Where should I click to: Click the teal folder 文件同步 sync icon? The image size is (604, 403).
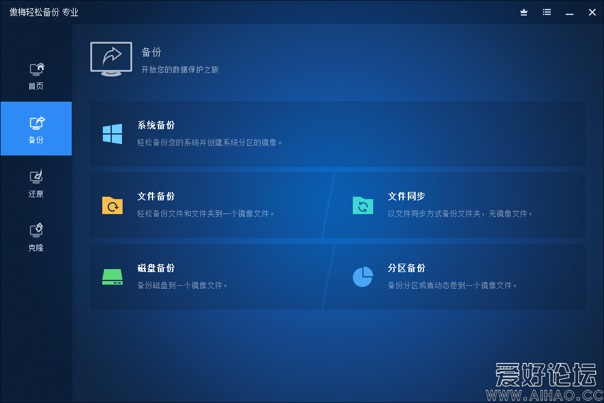(x=363, y=205)
